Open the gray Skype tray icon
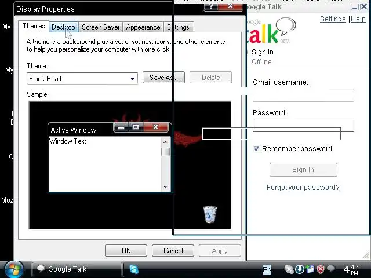Image resolution: width=371 pixels, height=278 pixels. pyautogui.click(x=289, y=269)
